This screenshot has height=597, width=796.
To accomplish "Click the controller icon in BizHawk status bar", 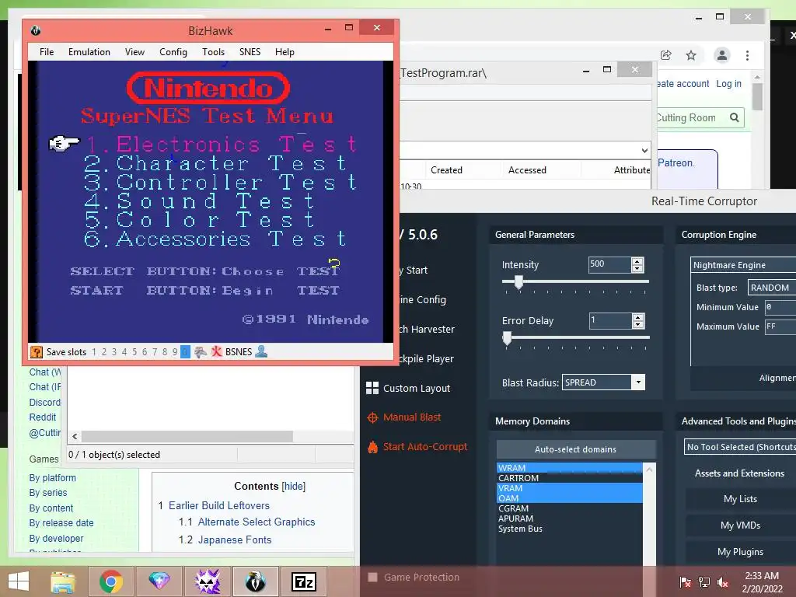I will click(201, 352).
